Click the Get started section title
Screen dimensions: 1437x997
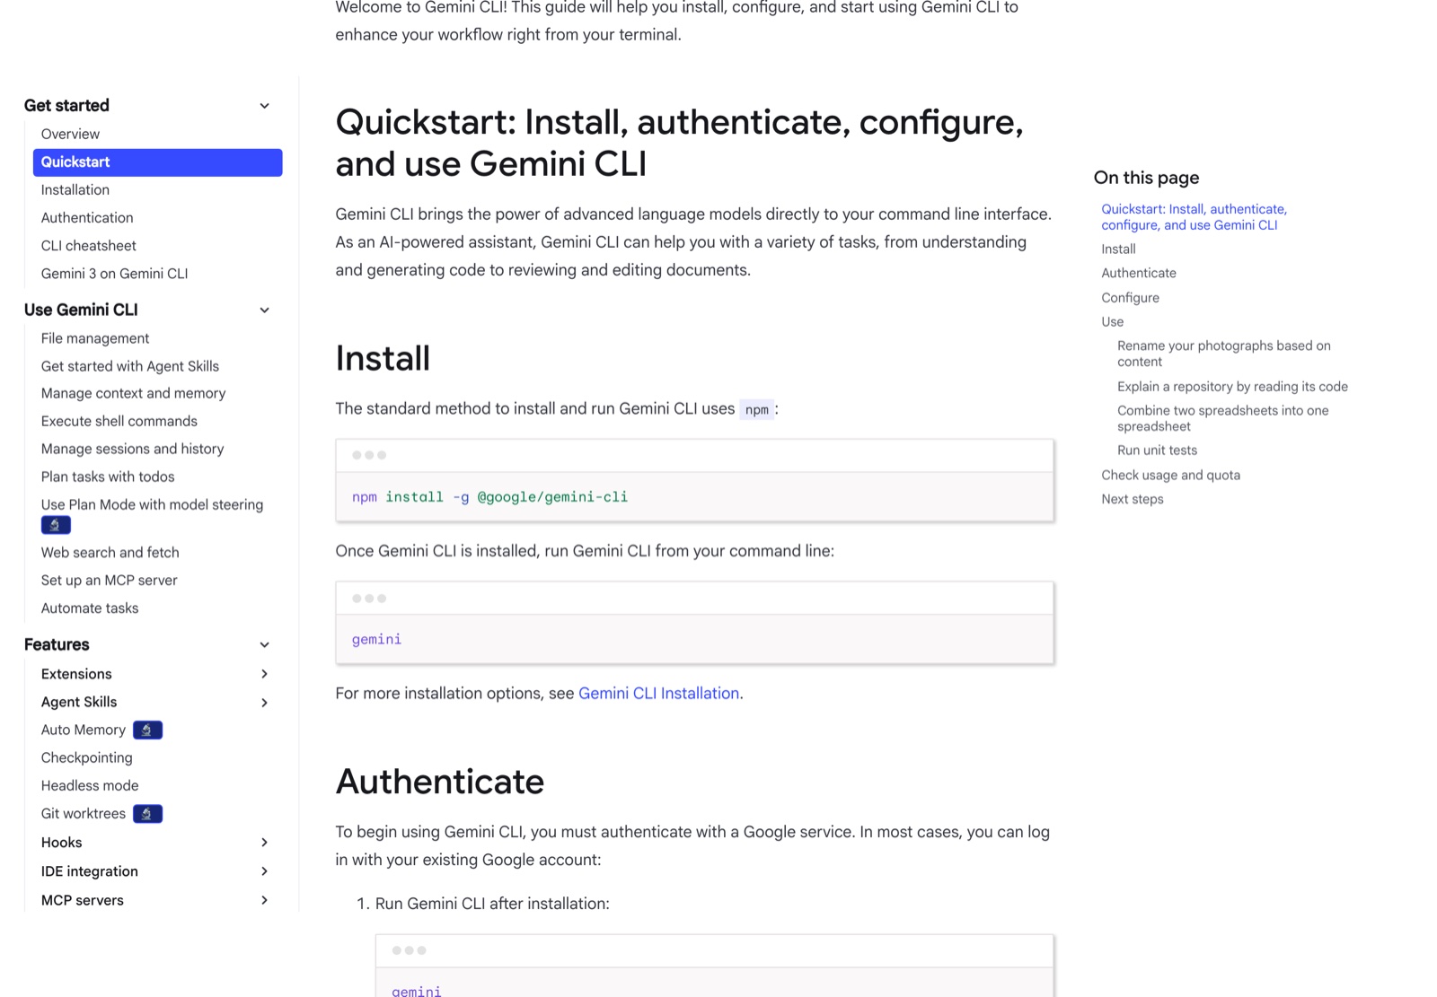click(x=66, y=105)
